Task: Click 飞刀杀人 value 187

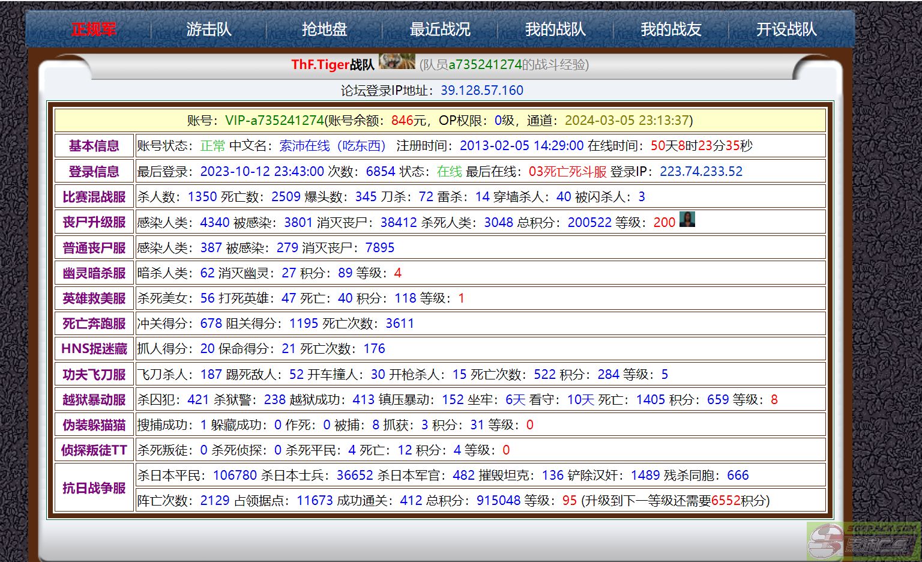Action: [x=211, y=375]
